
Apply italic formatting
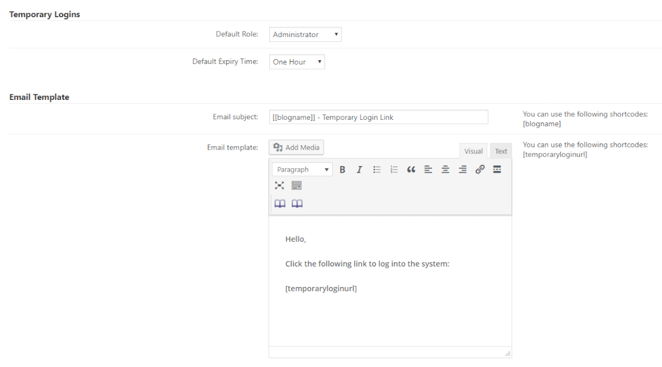[x=359, y=169]
